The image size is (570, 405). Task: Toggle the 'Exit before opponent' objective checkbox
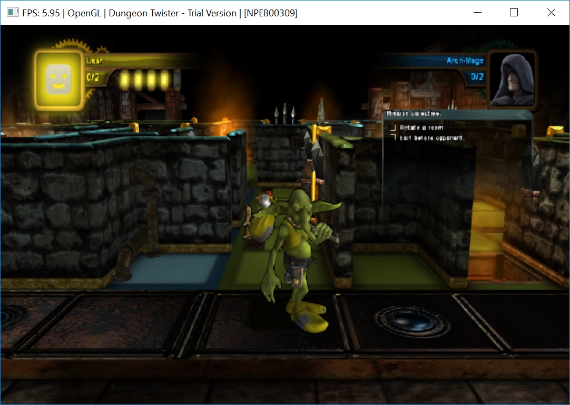(393, 137)
